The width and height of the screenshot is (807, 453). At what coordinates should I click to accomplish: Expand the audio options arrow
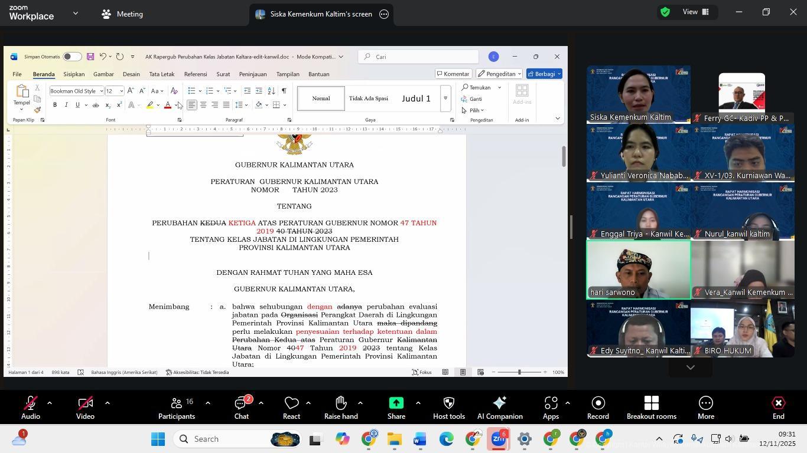(50, 403)
